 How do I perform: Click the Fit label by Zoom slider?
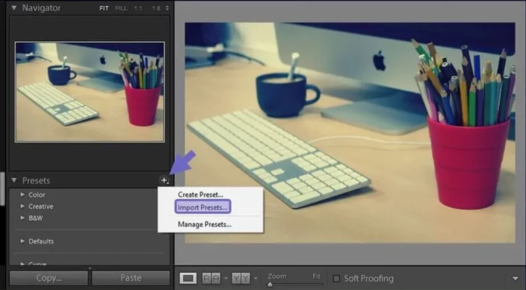click(316, 276)
